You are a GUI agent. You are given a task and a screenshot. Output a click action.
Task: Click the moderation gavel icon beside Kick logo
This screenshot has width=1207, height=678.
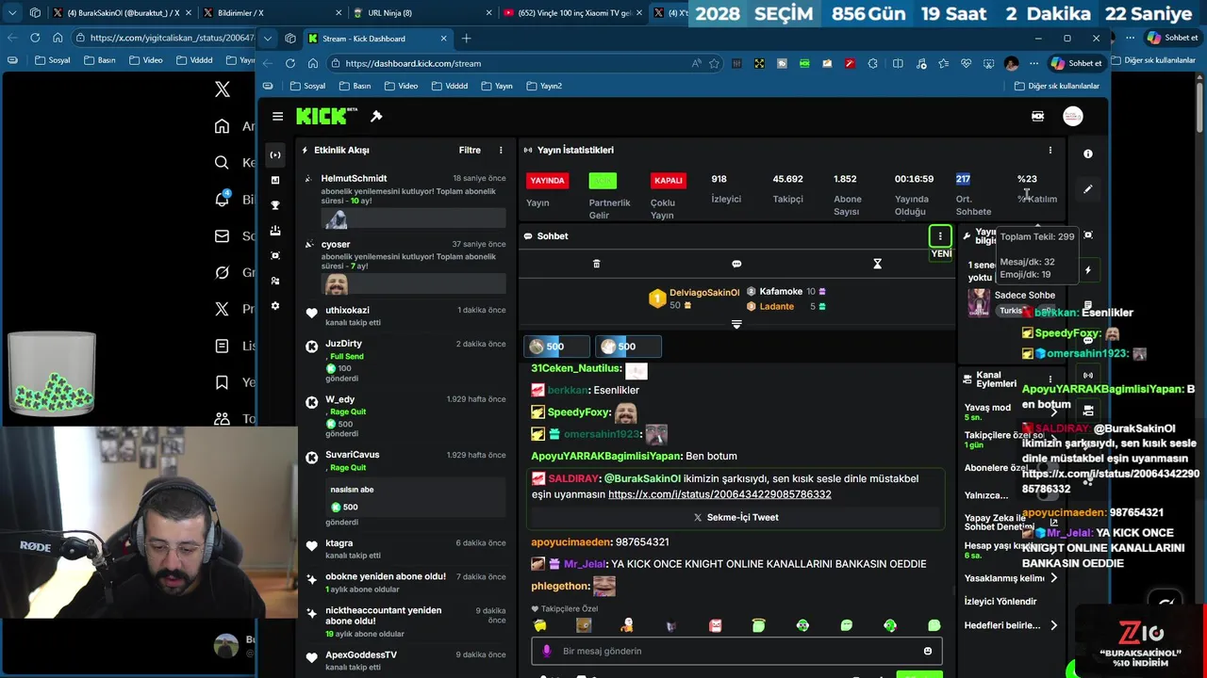pyautogui.click(x=376, y=116)
